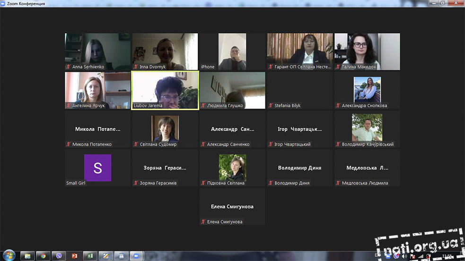Click the muted mic icon beside Володимир Диня
This screenshot has width=465, height=261.
271,183
